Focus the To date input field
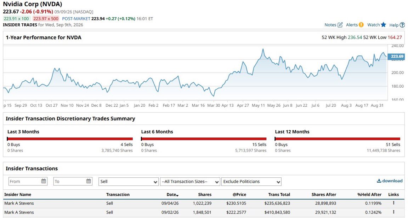 click(x=73, y=181)
